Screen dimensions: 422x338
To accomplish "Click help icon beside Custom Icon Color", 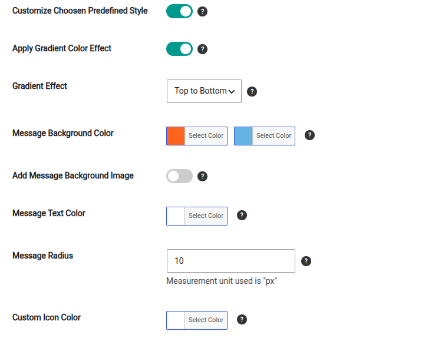I will tap(242, 319).
